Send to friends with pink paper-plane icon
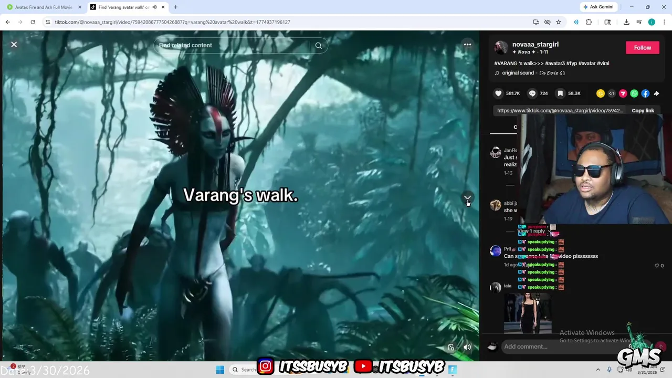Viewport: 672px width, 378px height. coord(623,93)
